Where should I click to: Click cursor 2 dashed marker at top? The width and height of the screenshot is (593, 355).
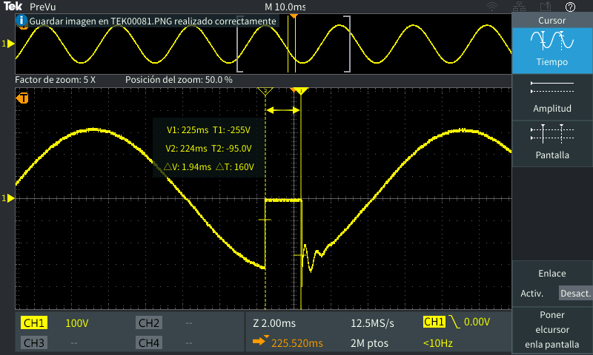click(265, 91)
